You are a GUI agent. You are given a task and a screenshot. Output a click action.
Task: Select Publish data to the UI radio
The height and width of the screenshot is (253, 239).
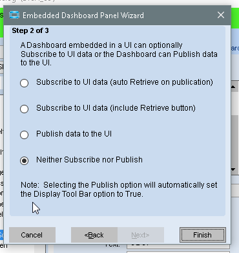point(24,135)
